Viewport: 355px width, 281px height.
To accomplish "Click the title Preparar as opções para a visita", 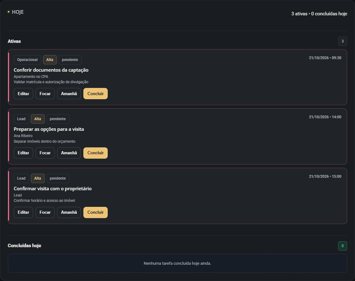I will coord(49,129).
